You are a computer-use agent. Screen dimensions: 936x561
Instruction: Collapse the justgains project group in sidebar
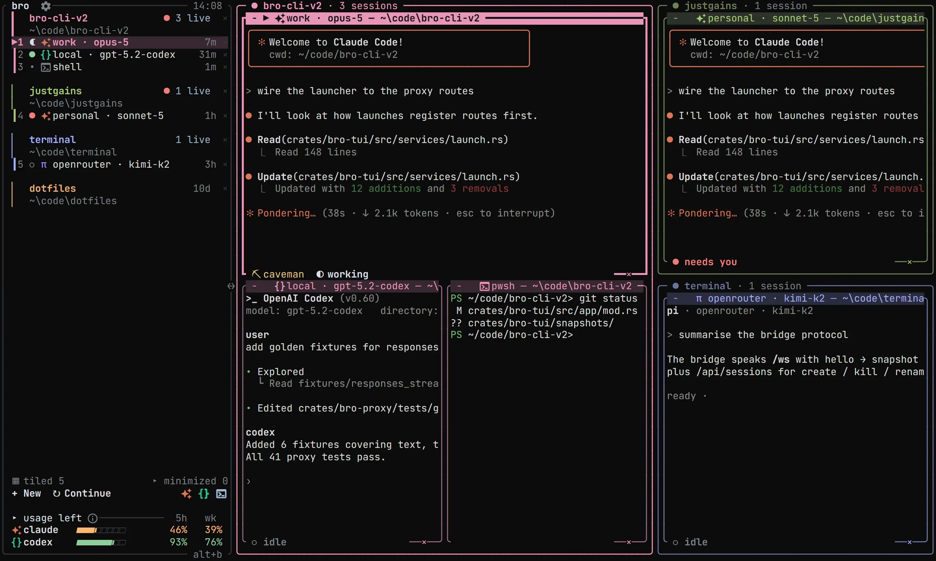point(56,91)
